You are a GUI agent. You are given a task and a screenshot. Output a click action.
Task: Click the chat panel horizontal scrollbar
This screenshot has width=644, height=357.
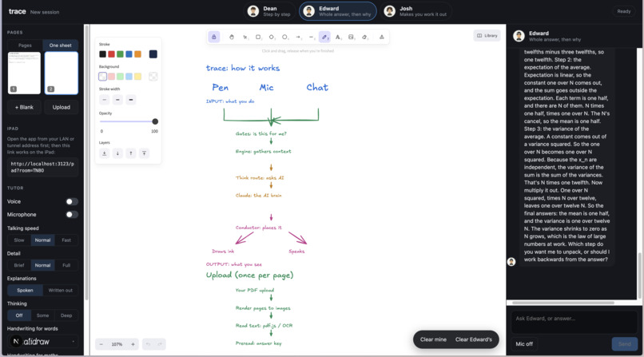coord(563,303)
